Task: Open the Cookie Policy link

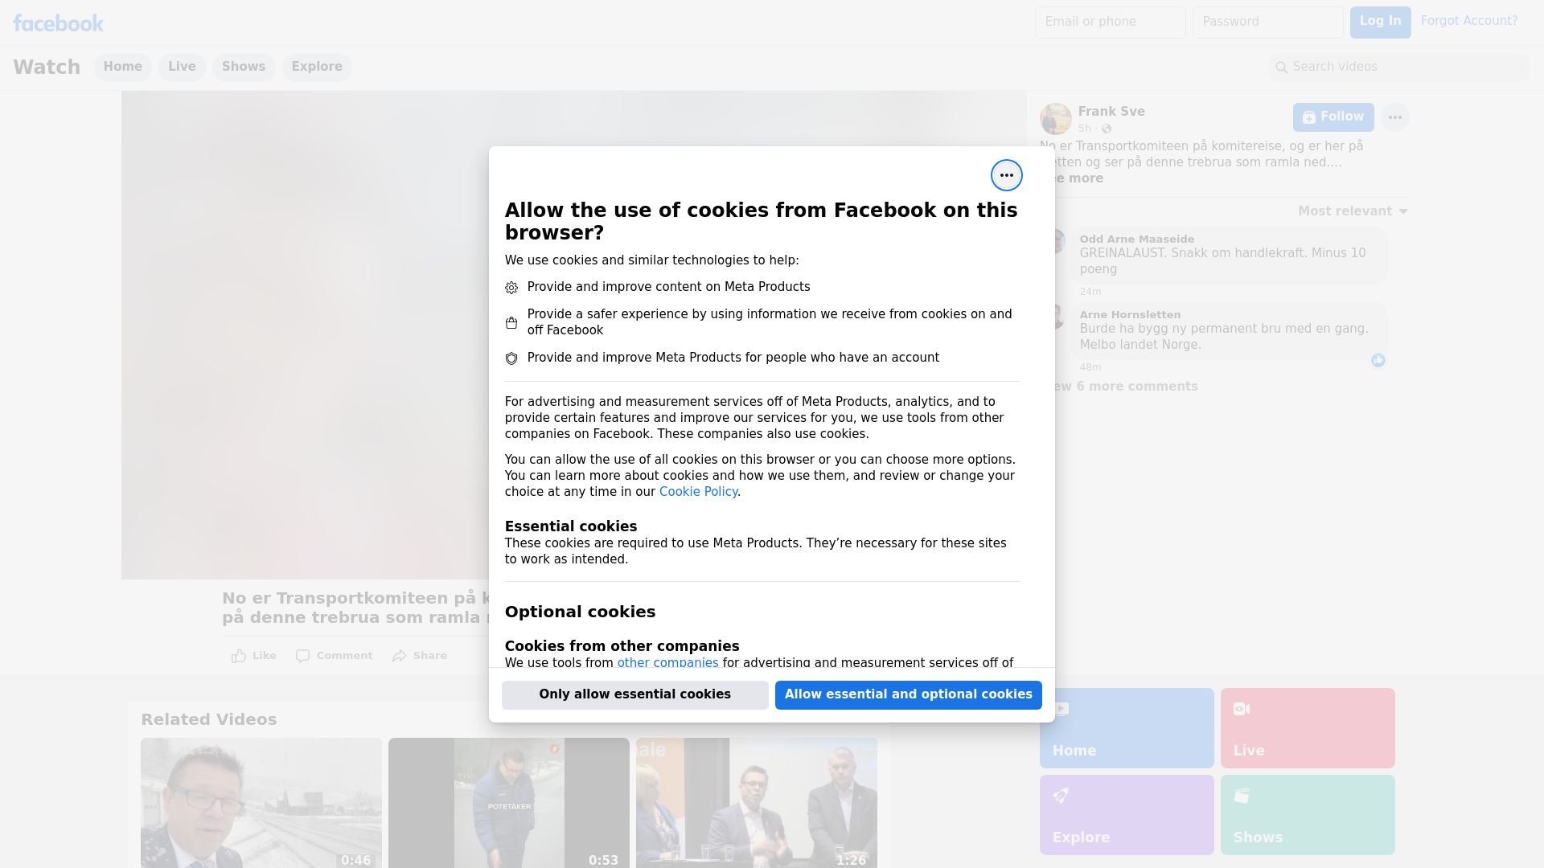Action: pos(698,492)
